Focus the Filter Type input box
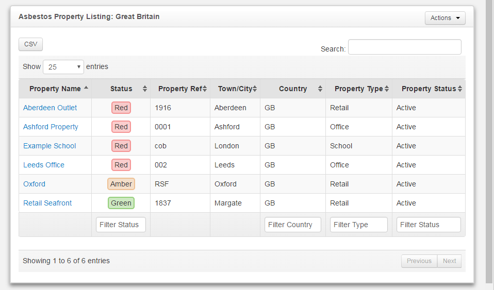 point(358,225)
